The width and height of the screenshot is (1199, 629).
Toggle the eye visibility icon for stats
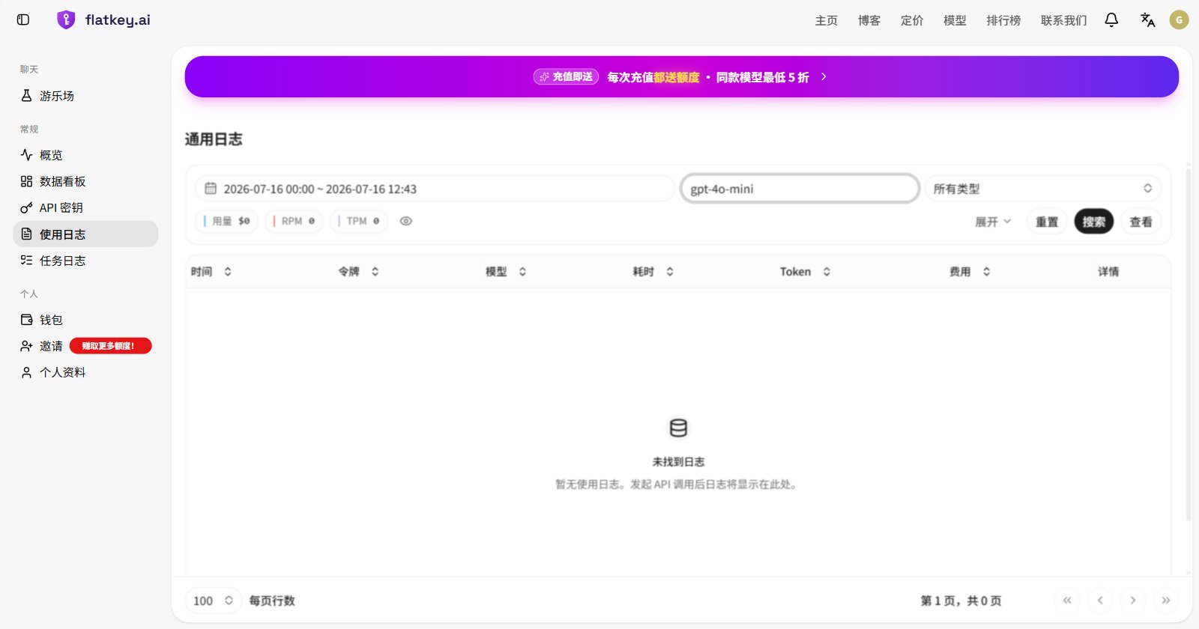pyautogui.click(x=405, y=221)
